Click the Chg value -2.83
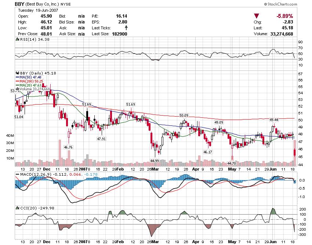 pyautogui.click(x=288, y=22)
